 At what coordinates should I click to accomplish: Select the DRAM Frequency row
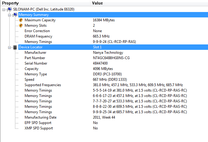point(113,36)
